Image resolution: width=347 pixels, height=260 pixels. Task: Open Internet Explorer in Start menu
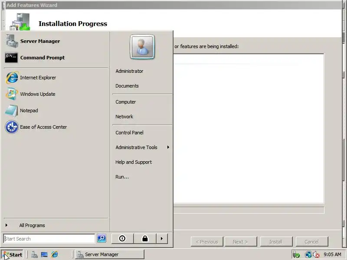tap(31, 78)
